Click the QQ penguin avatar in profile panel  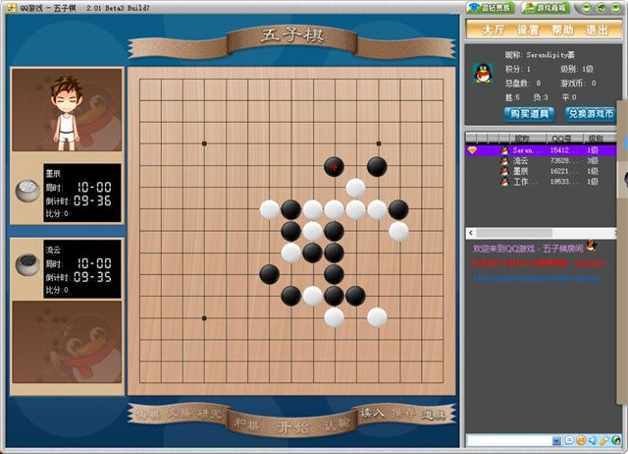coord(483,74)
